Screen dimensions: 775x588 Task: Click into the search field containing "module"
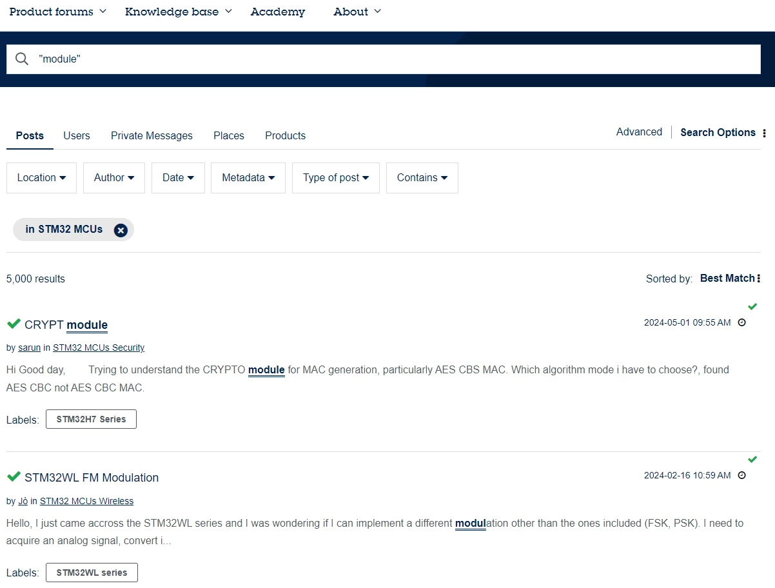(x=384, y=59)
